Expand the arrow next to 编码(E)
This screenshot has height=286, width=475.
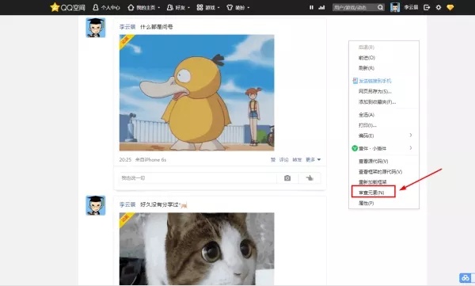click(x=411, y=135)
